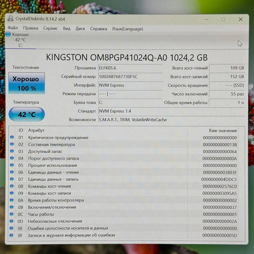The height and width of the screenshot is (254, 254).
Task: Select attribute Команды хост-чтения
Action: coord(50,186)
